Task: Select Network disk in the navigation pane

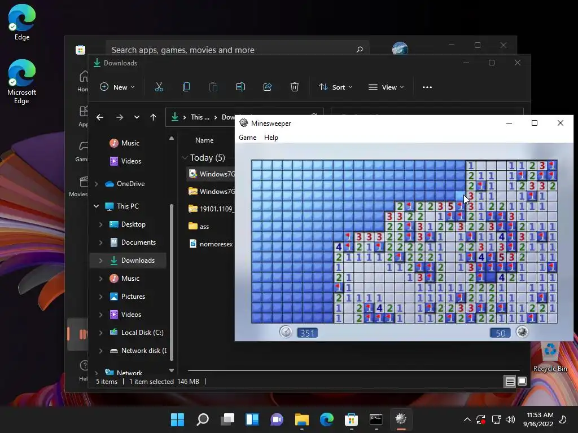Action: tap(138, 351)
